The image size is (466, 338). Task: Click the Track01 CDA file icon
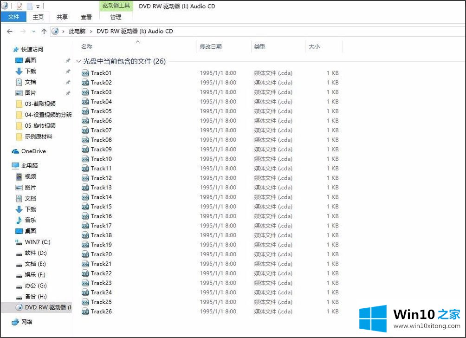(85, 73)
